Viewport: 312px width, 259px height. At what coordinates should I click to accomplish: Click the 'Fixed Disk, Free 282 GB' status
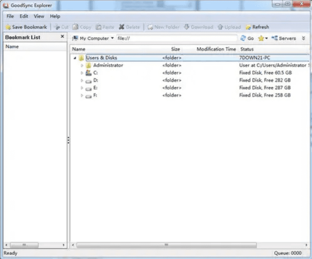(265, 80)
